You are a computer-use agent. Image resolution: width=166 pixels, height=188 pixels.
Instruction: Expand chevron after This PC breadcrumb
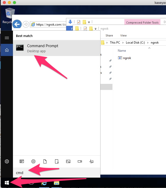[x=123, y=43]
